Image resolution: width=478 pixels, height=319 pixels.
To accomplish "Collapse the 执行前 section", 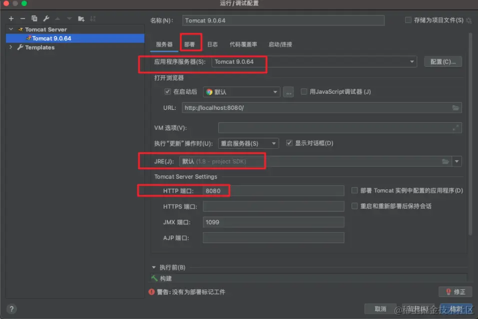I will [154, 267].
